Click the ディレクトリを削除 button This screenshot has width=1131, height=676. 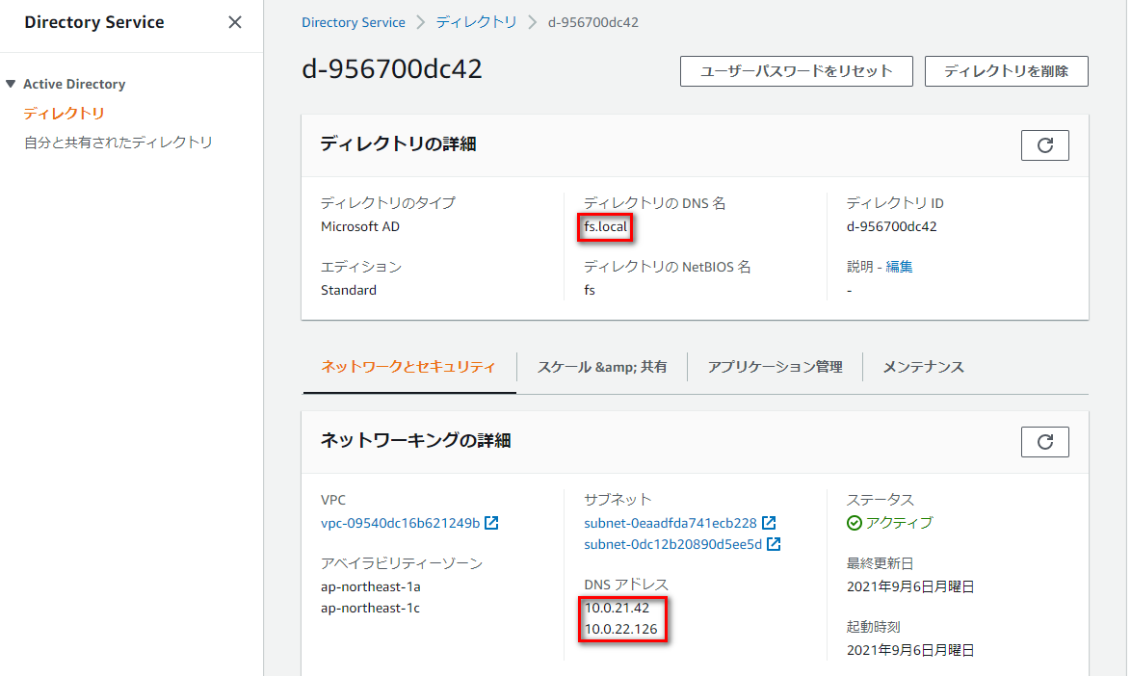click(x=1006, y=70)
